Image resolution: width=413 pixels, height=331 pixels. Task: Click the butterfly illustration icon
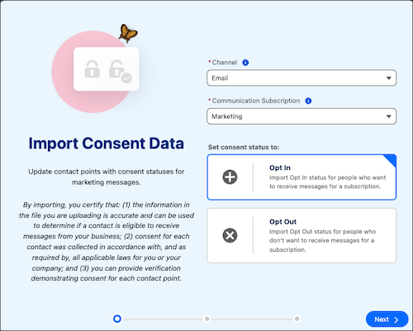[x=128, y=33]
